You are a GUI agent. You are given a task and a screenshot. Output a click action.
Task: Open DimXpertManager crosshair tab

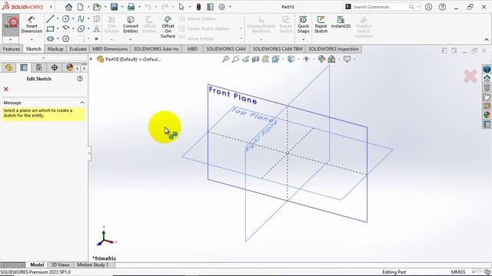click(55, 67)
